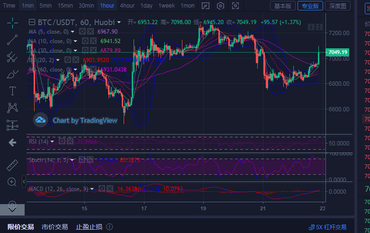Viewport: 370px width, 233px height.
Task: Select the 5min interval
Action: pos(45,5)
